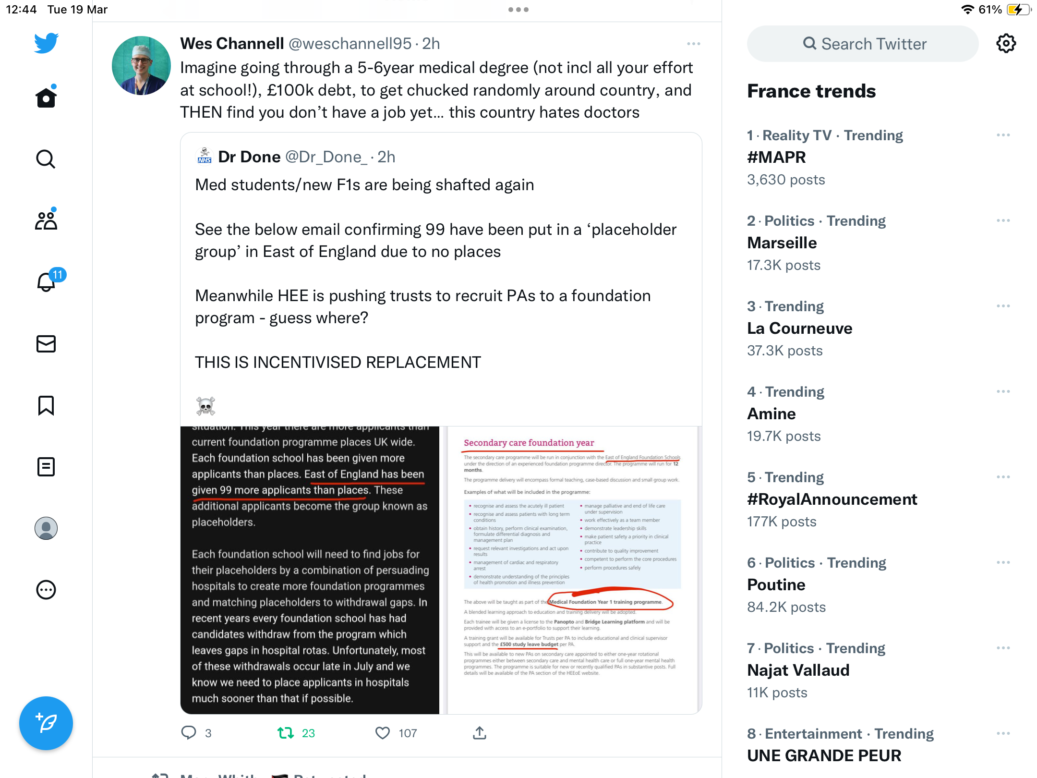Like Wes Channell's tweet with heart
This screenshot has height=778, width=1037.
383,733
